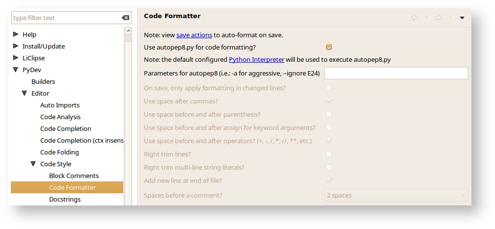Open Spaces before a comment dropdown
Screen dimensions: 495x229
pos(396,195)
